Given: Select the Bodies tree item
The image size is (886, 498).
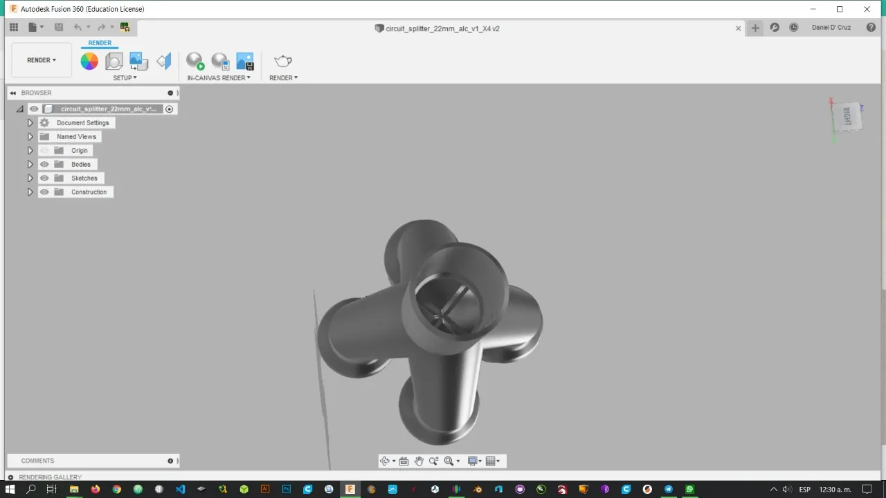Looking at the screenshot, I should click(81, 165).
